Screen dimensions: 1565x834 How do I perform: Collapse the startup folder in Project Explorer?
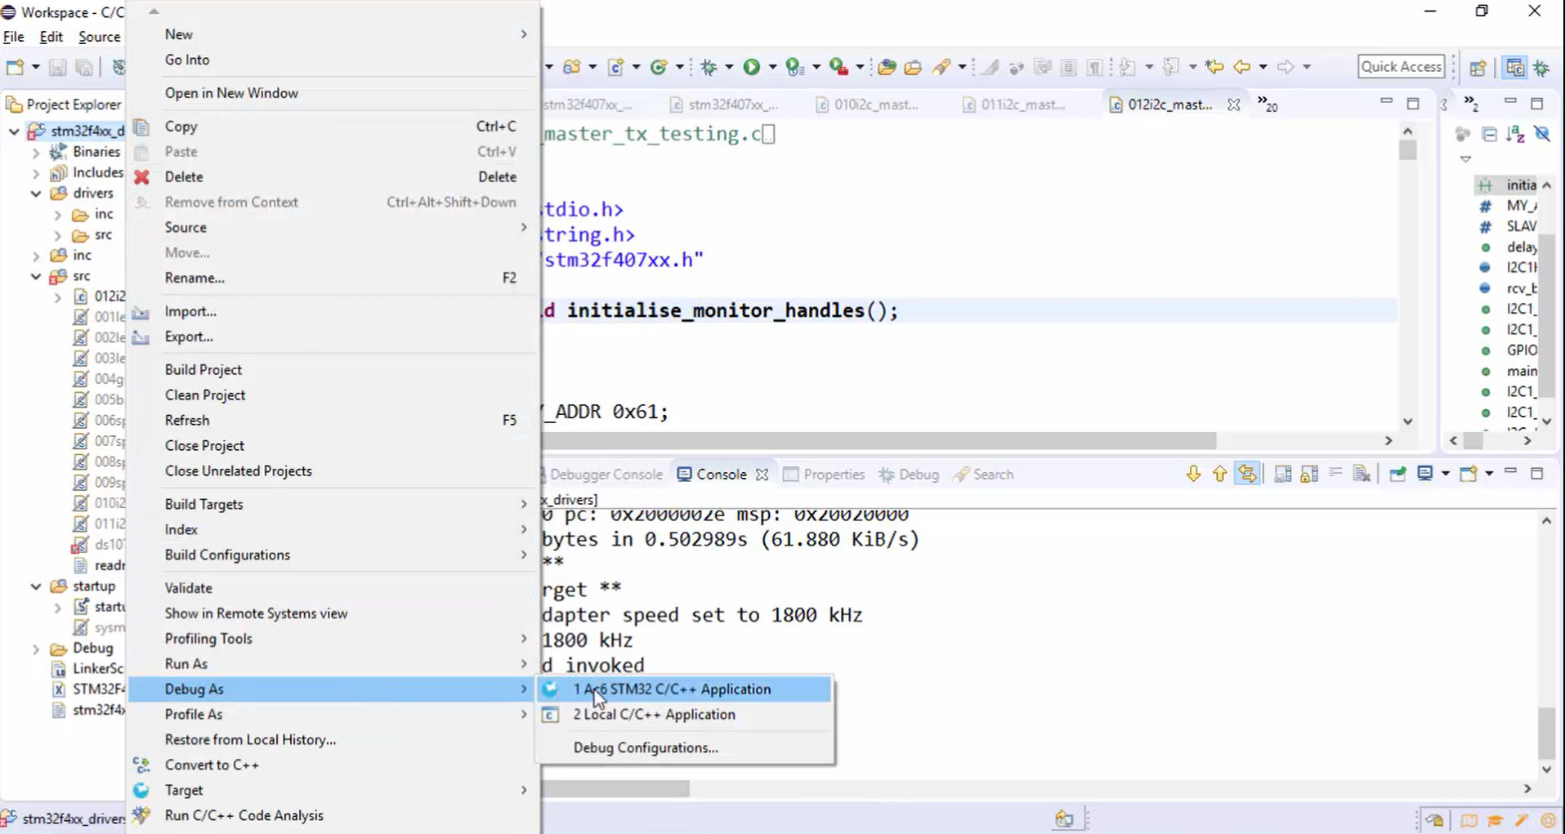point(36,586)
